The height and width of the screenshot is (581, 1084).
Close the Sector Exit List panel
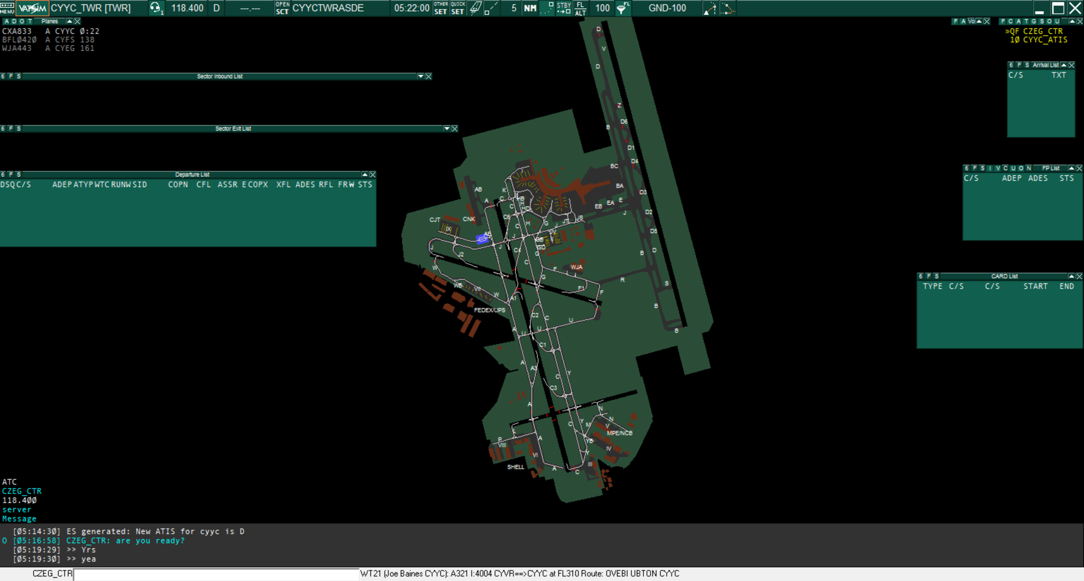455,128
